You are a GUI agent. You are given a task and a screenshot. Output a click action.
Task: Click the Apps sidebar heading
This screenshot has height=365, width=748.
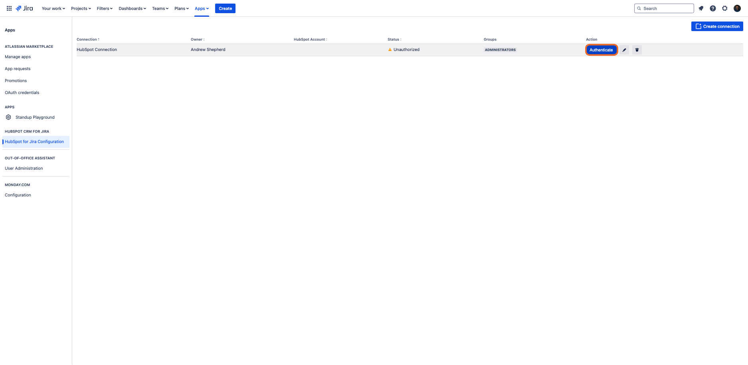pos(10,30)
